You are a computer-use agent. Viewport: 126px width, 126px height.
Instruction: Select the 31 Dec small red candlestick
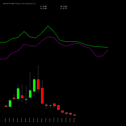point(14,98)
